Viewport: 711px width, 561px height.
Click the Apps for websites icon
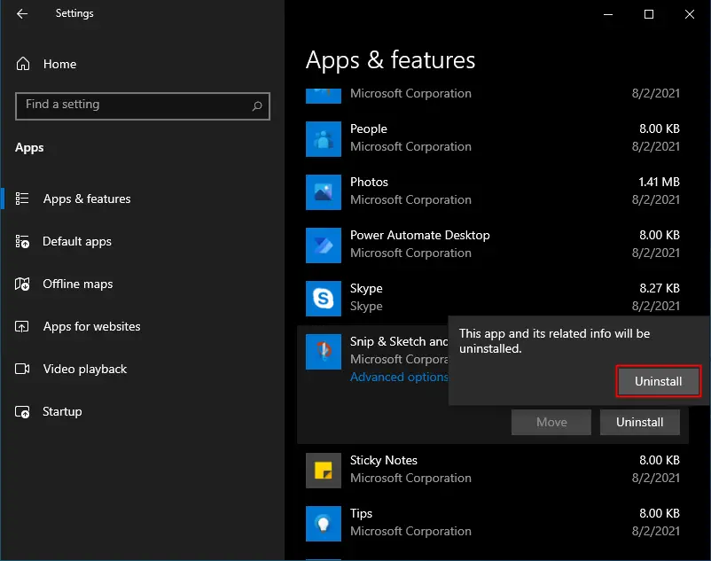tap(22, 326)
